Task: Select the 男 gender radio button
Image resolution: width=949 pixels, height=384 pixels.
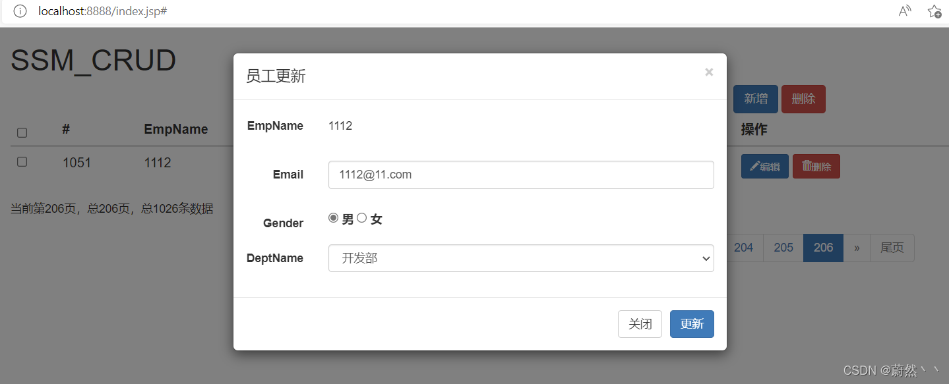Action: point(333,217)
